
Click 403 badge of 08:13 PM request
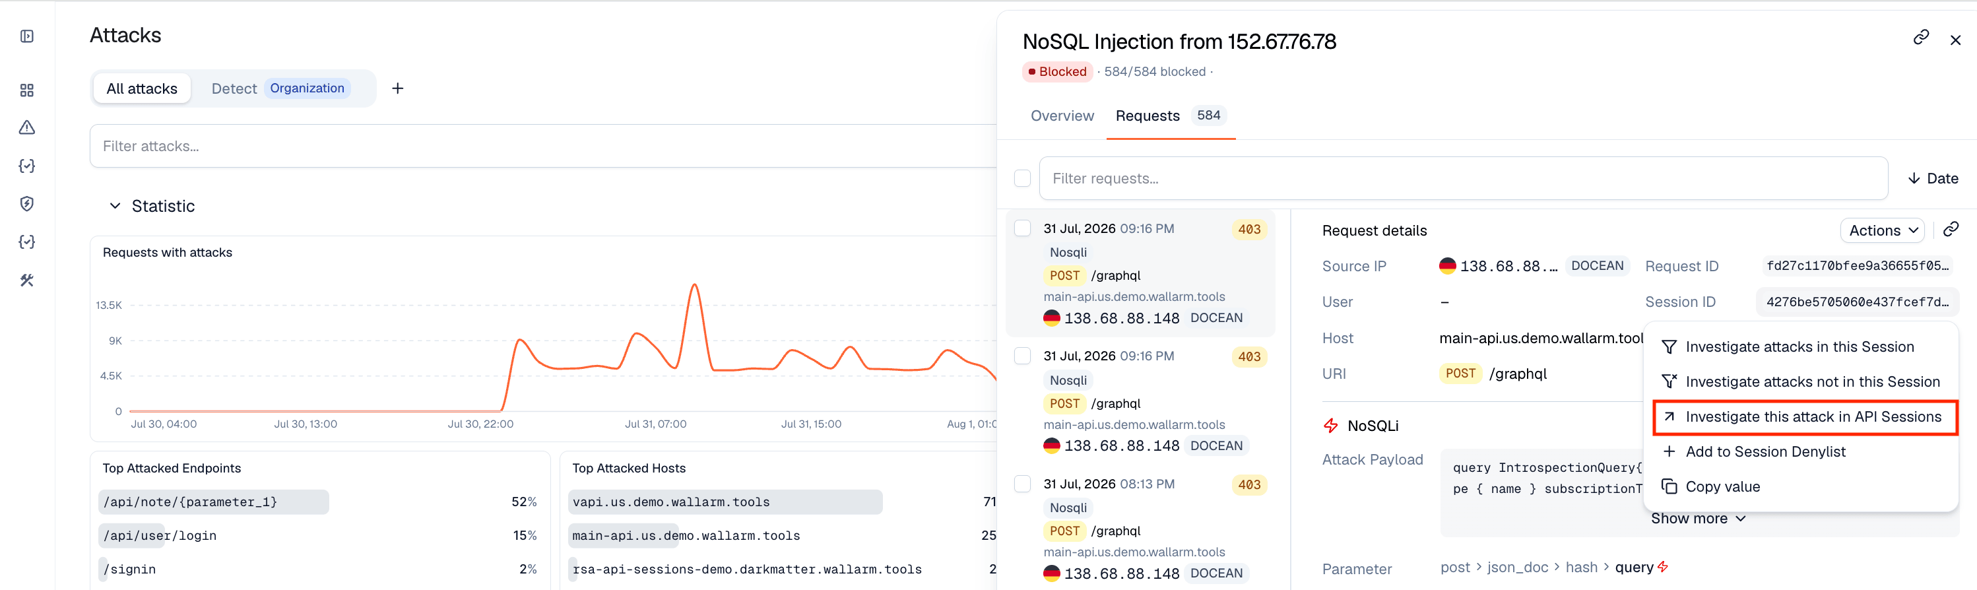(x=1248, y=484)
